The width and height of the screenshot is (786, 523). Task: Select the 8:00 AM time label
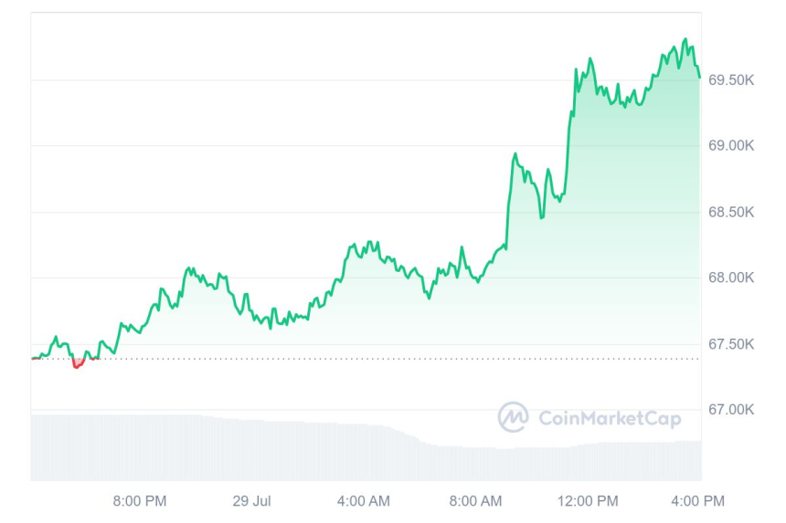coord(475,501)
